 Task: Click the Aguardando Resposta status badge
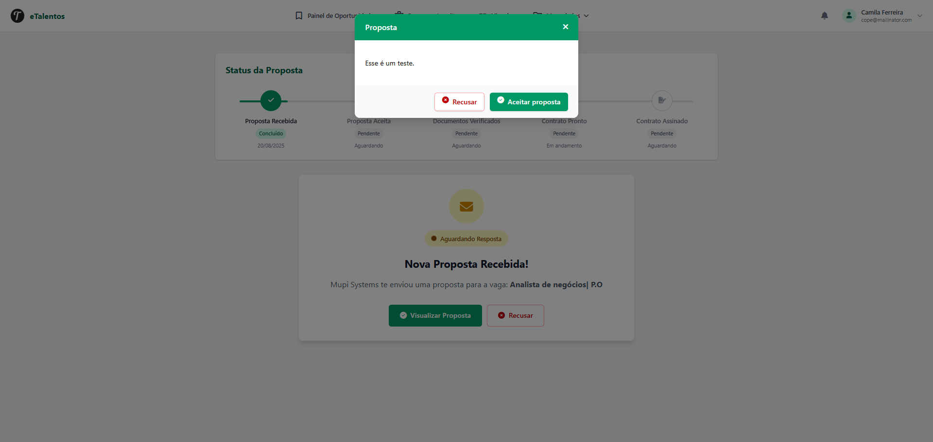466,239
